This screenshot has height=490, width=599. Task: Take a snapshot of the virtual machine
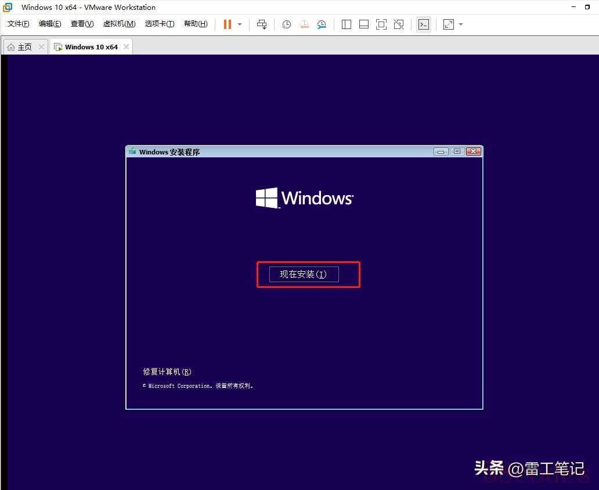(x=286, y=24)
